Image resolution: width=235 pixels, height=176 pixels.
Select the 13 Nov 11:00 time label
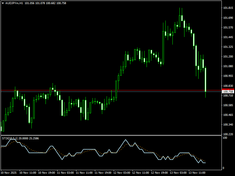click(x=197, y=172)
